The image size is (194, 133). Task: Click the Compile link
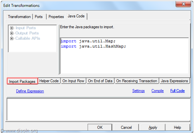pos(157,91)
